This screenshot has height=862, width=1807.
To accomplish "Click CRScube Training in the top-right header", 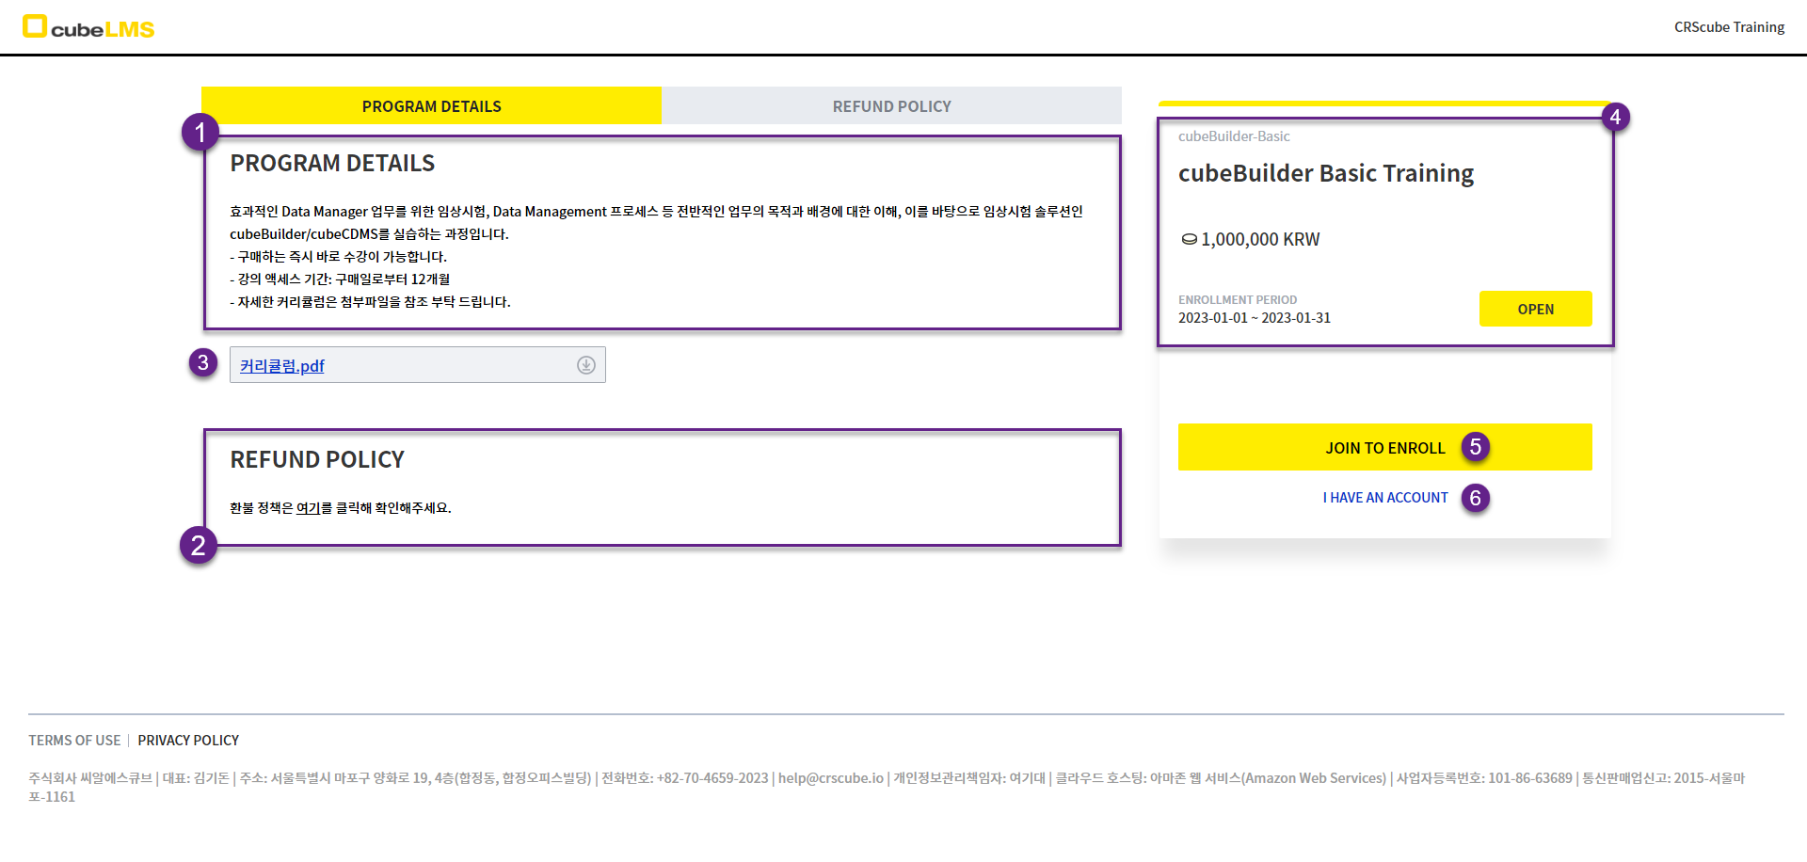I will [1728, 27].
